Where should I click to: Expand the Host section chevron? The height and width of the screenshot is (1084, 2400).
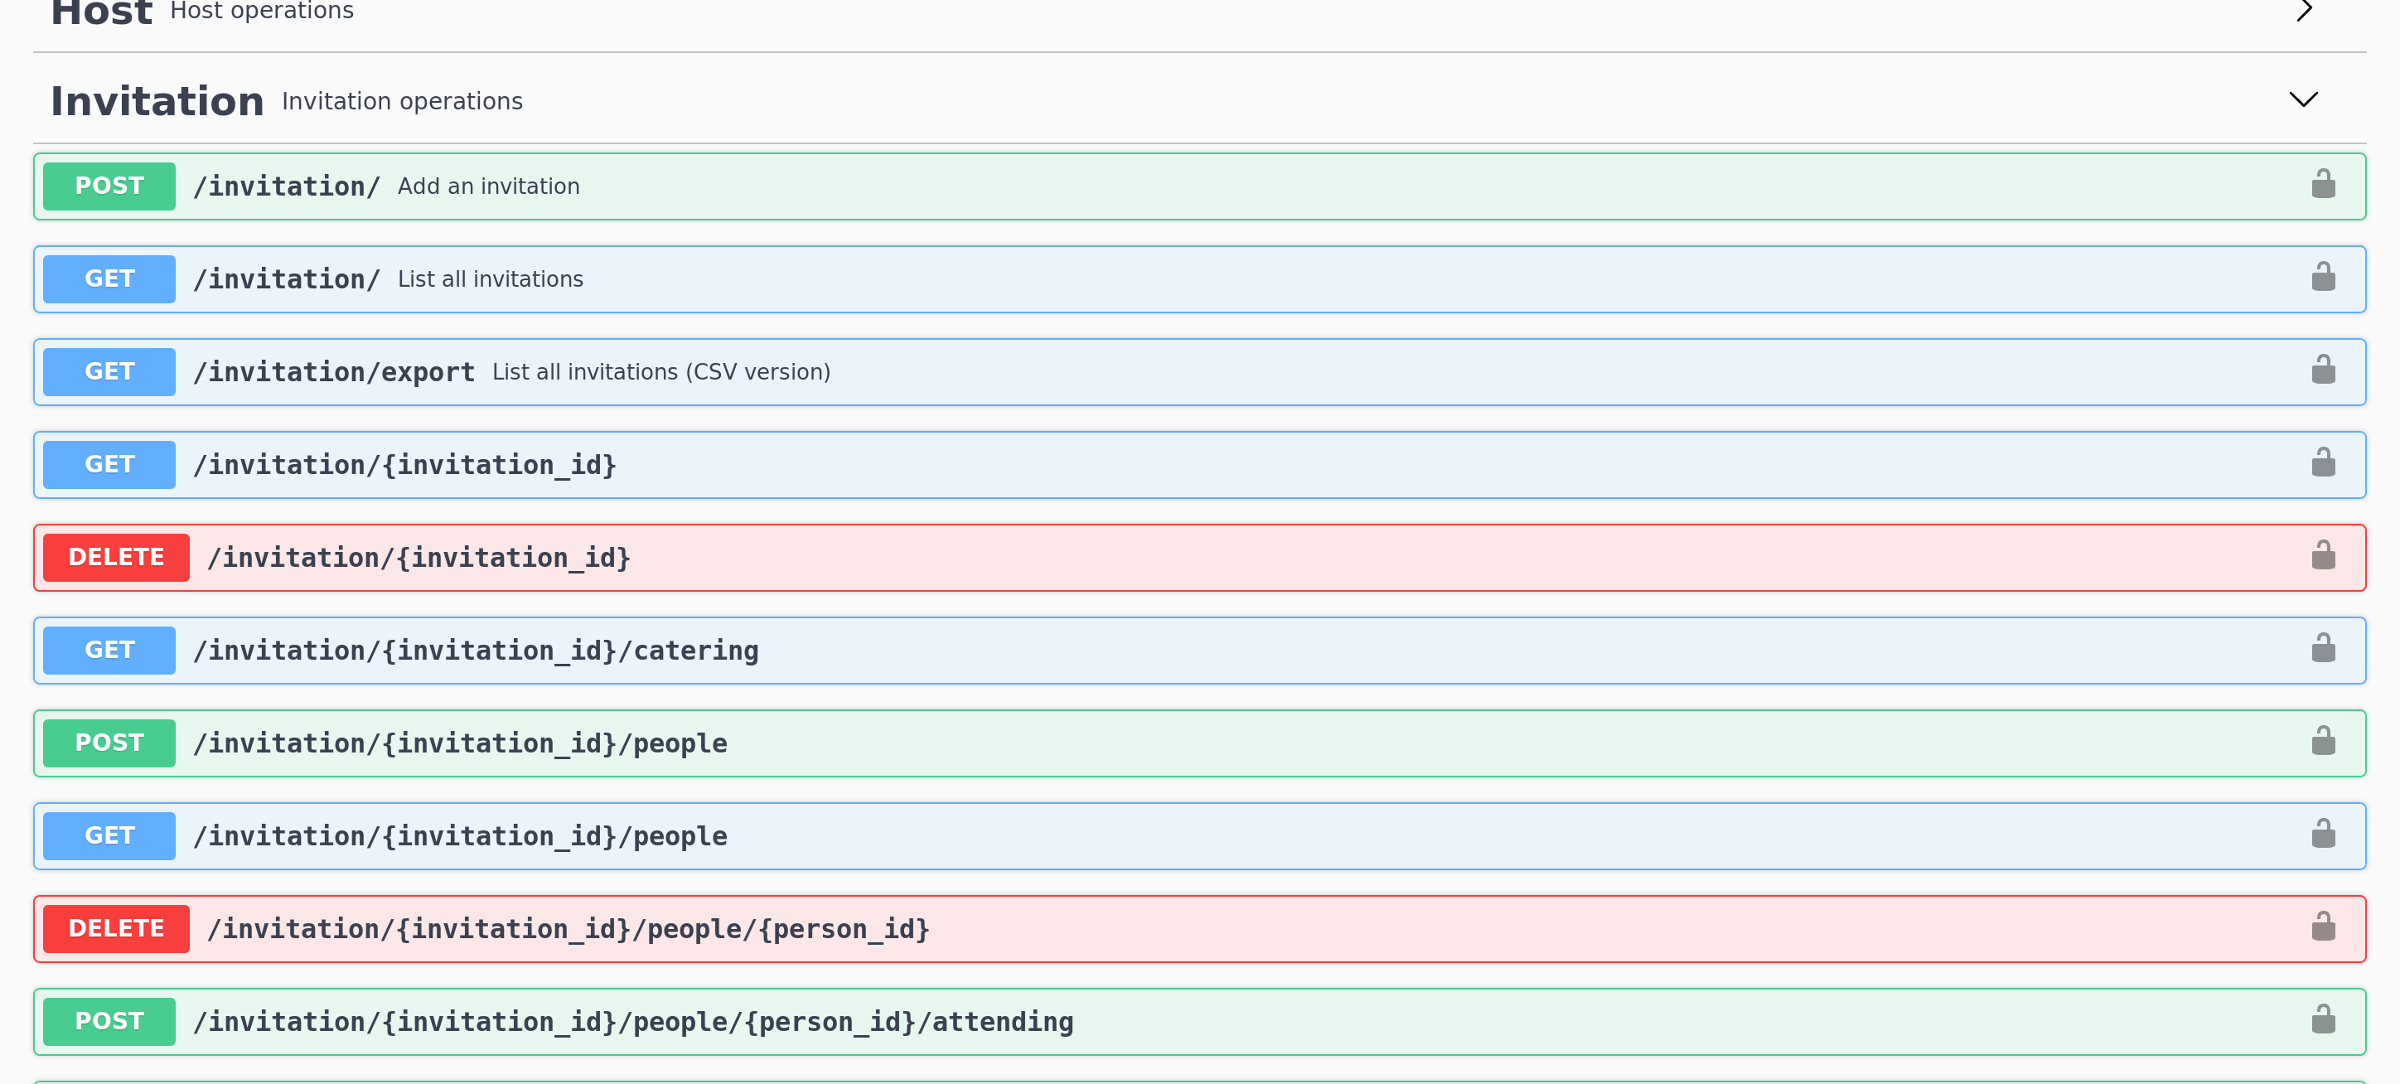point(2304,10)
